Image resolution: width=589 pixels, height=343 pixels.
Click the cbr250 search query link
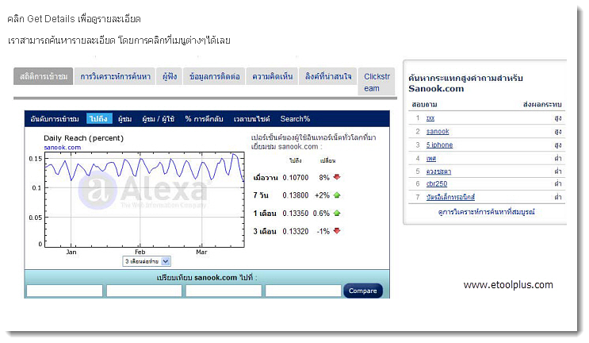[436, 183]
